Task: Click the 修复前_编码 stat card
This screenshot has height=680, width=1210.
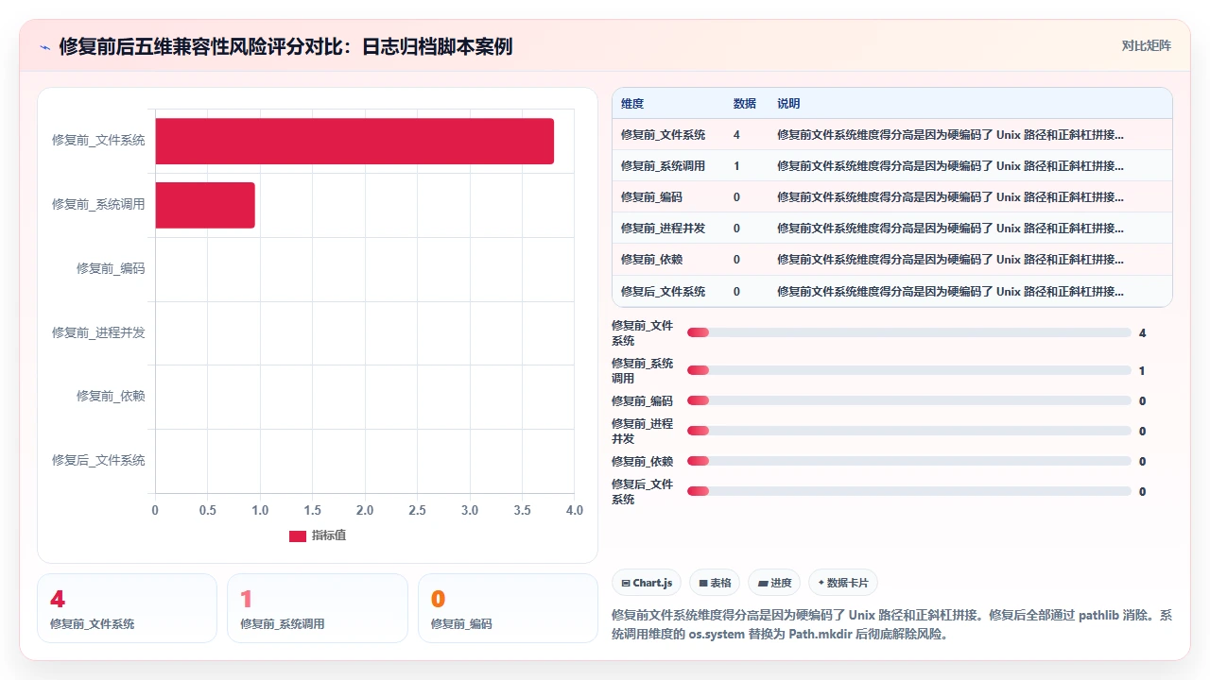Action: pos(508,608)
